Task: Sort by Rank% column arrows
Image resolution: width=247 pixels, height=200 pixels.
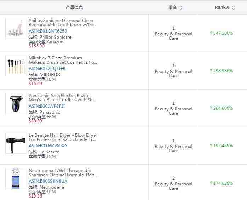Action: tap(234, 7)
